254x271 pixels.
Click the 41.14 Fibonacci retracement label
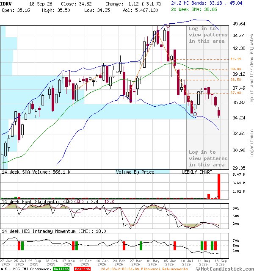(x=236, y=59)
